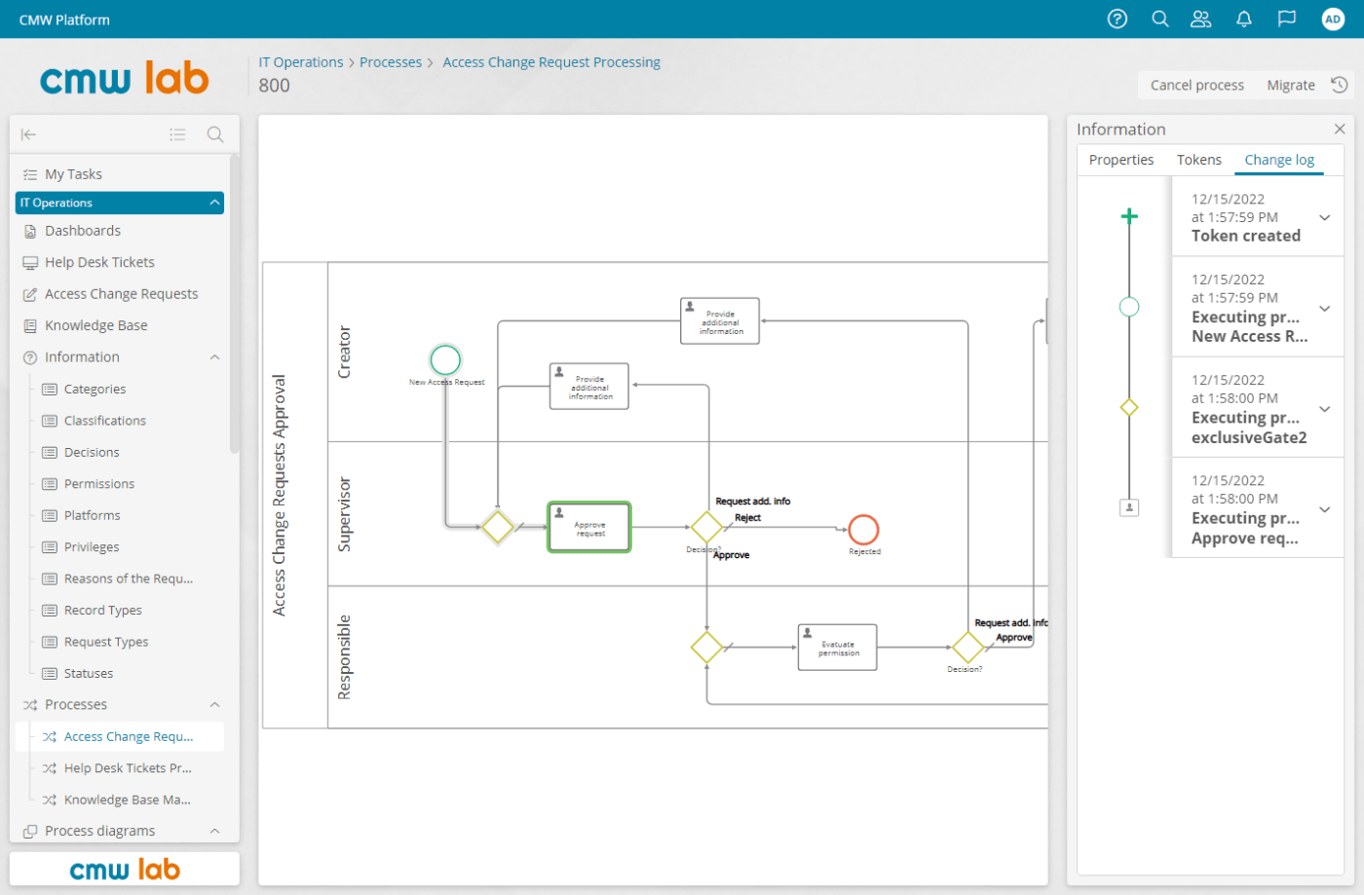Click the Cancel process button
The width and height of the screenshot is (1364, 895).
point(1195,85)
